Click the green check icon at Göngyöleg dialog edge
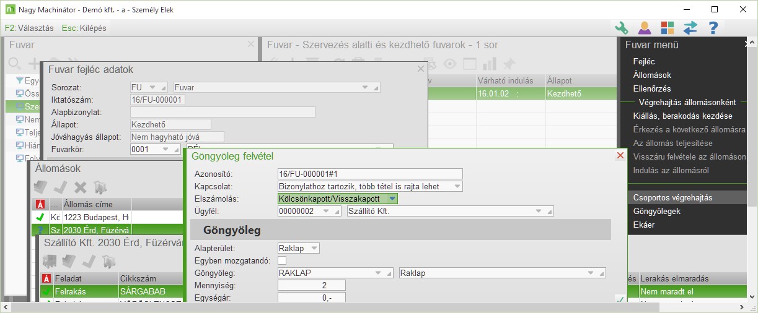This screenshot has height=313, width=758. point(619,299)
